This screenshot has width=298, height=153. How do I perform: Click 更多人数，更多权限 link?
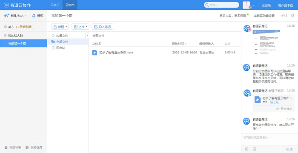(233, 16)
